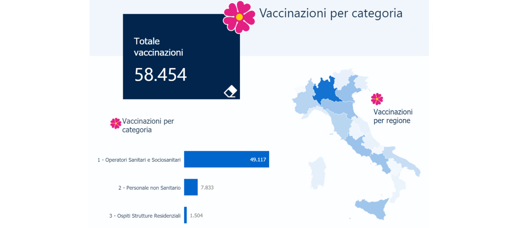Select the Personale non Sanitario bar
Screen dimensions: 505x228
pyautogui.click(x=191, y=187)
